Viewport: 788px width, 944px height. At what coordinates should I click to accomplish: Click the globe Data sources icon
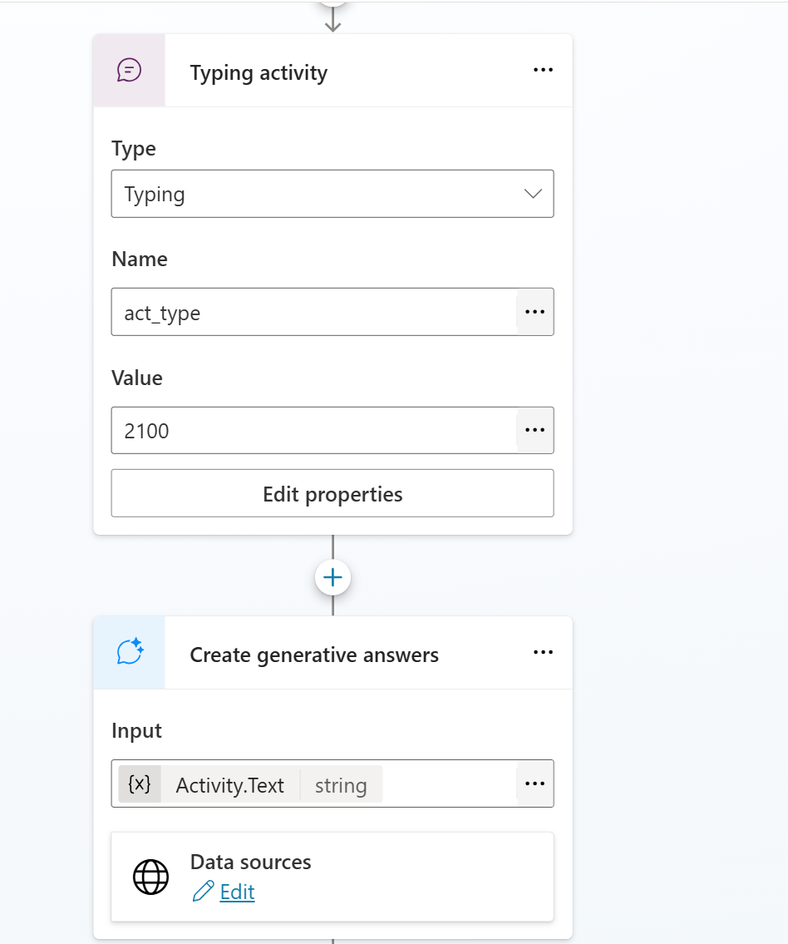pos(150,877)
